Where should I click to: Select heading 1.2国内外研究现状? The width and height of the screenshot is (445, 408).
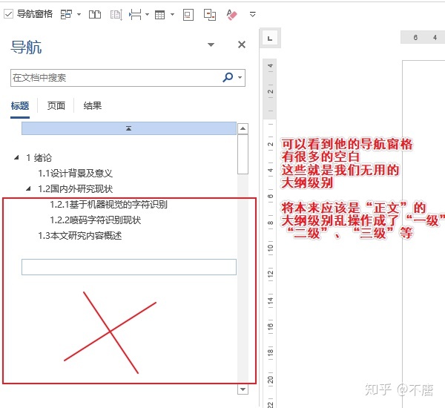click(75, 189)
